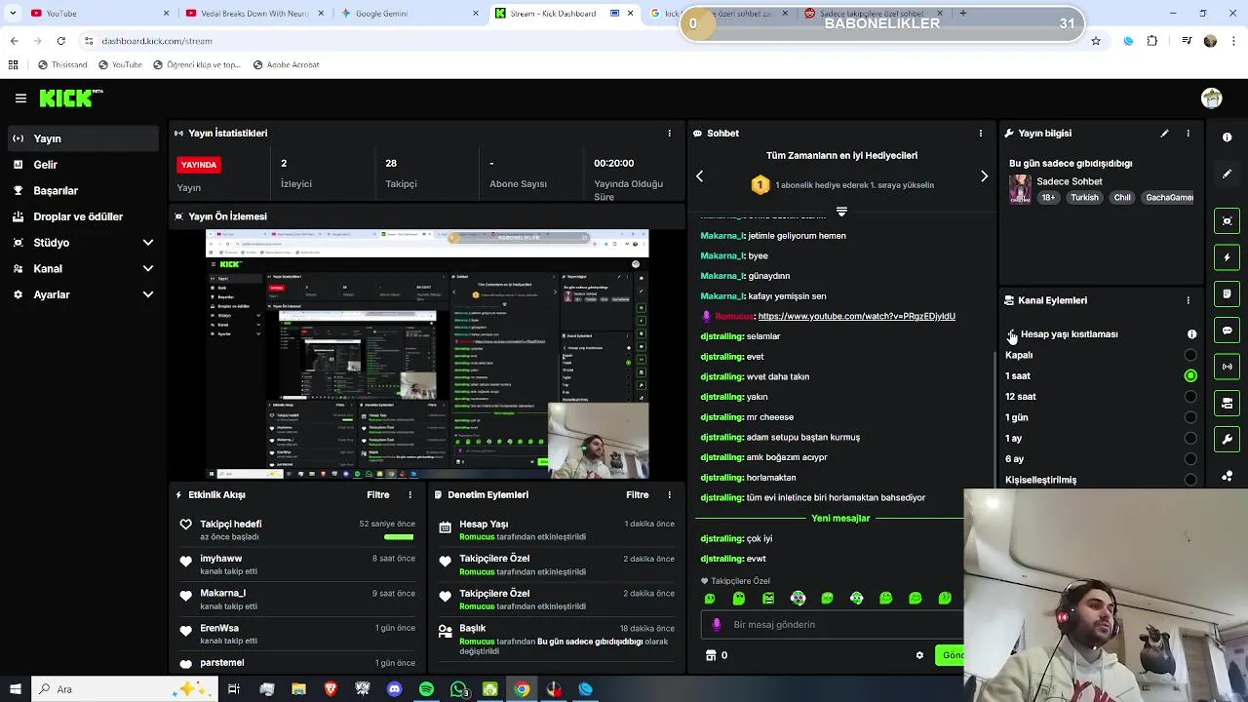Click the shop icon below message box
This screenshot has height=702, width=1248.
[711, 655]
